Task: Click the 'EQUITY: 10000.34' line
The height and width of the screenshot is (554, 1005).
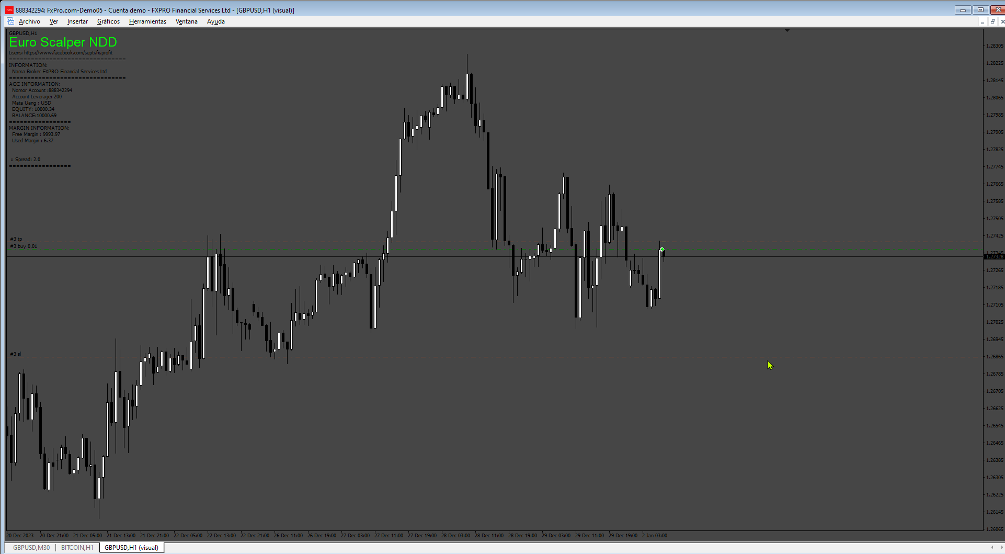Action: [x=33, y=109]
